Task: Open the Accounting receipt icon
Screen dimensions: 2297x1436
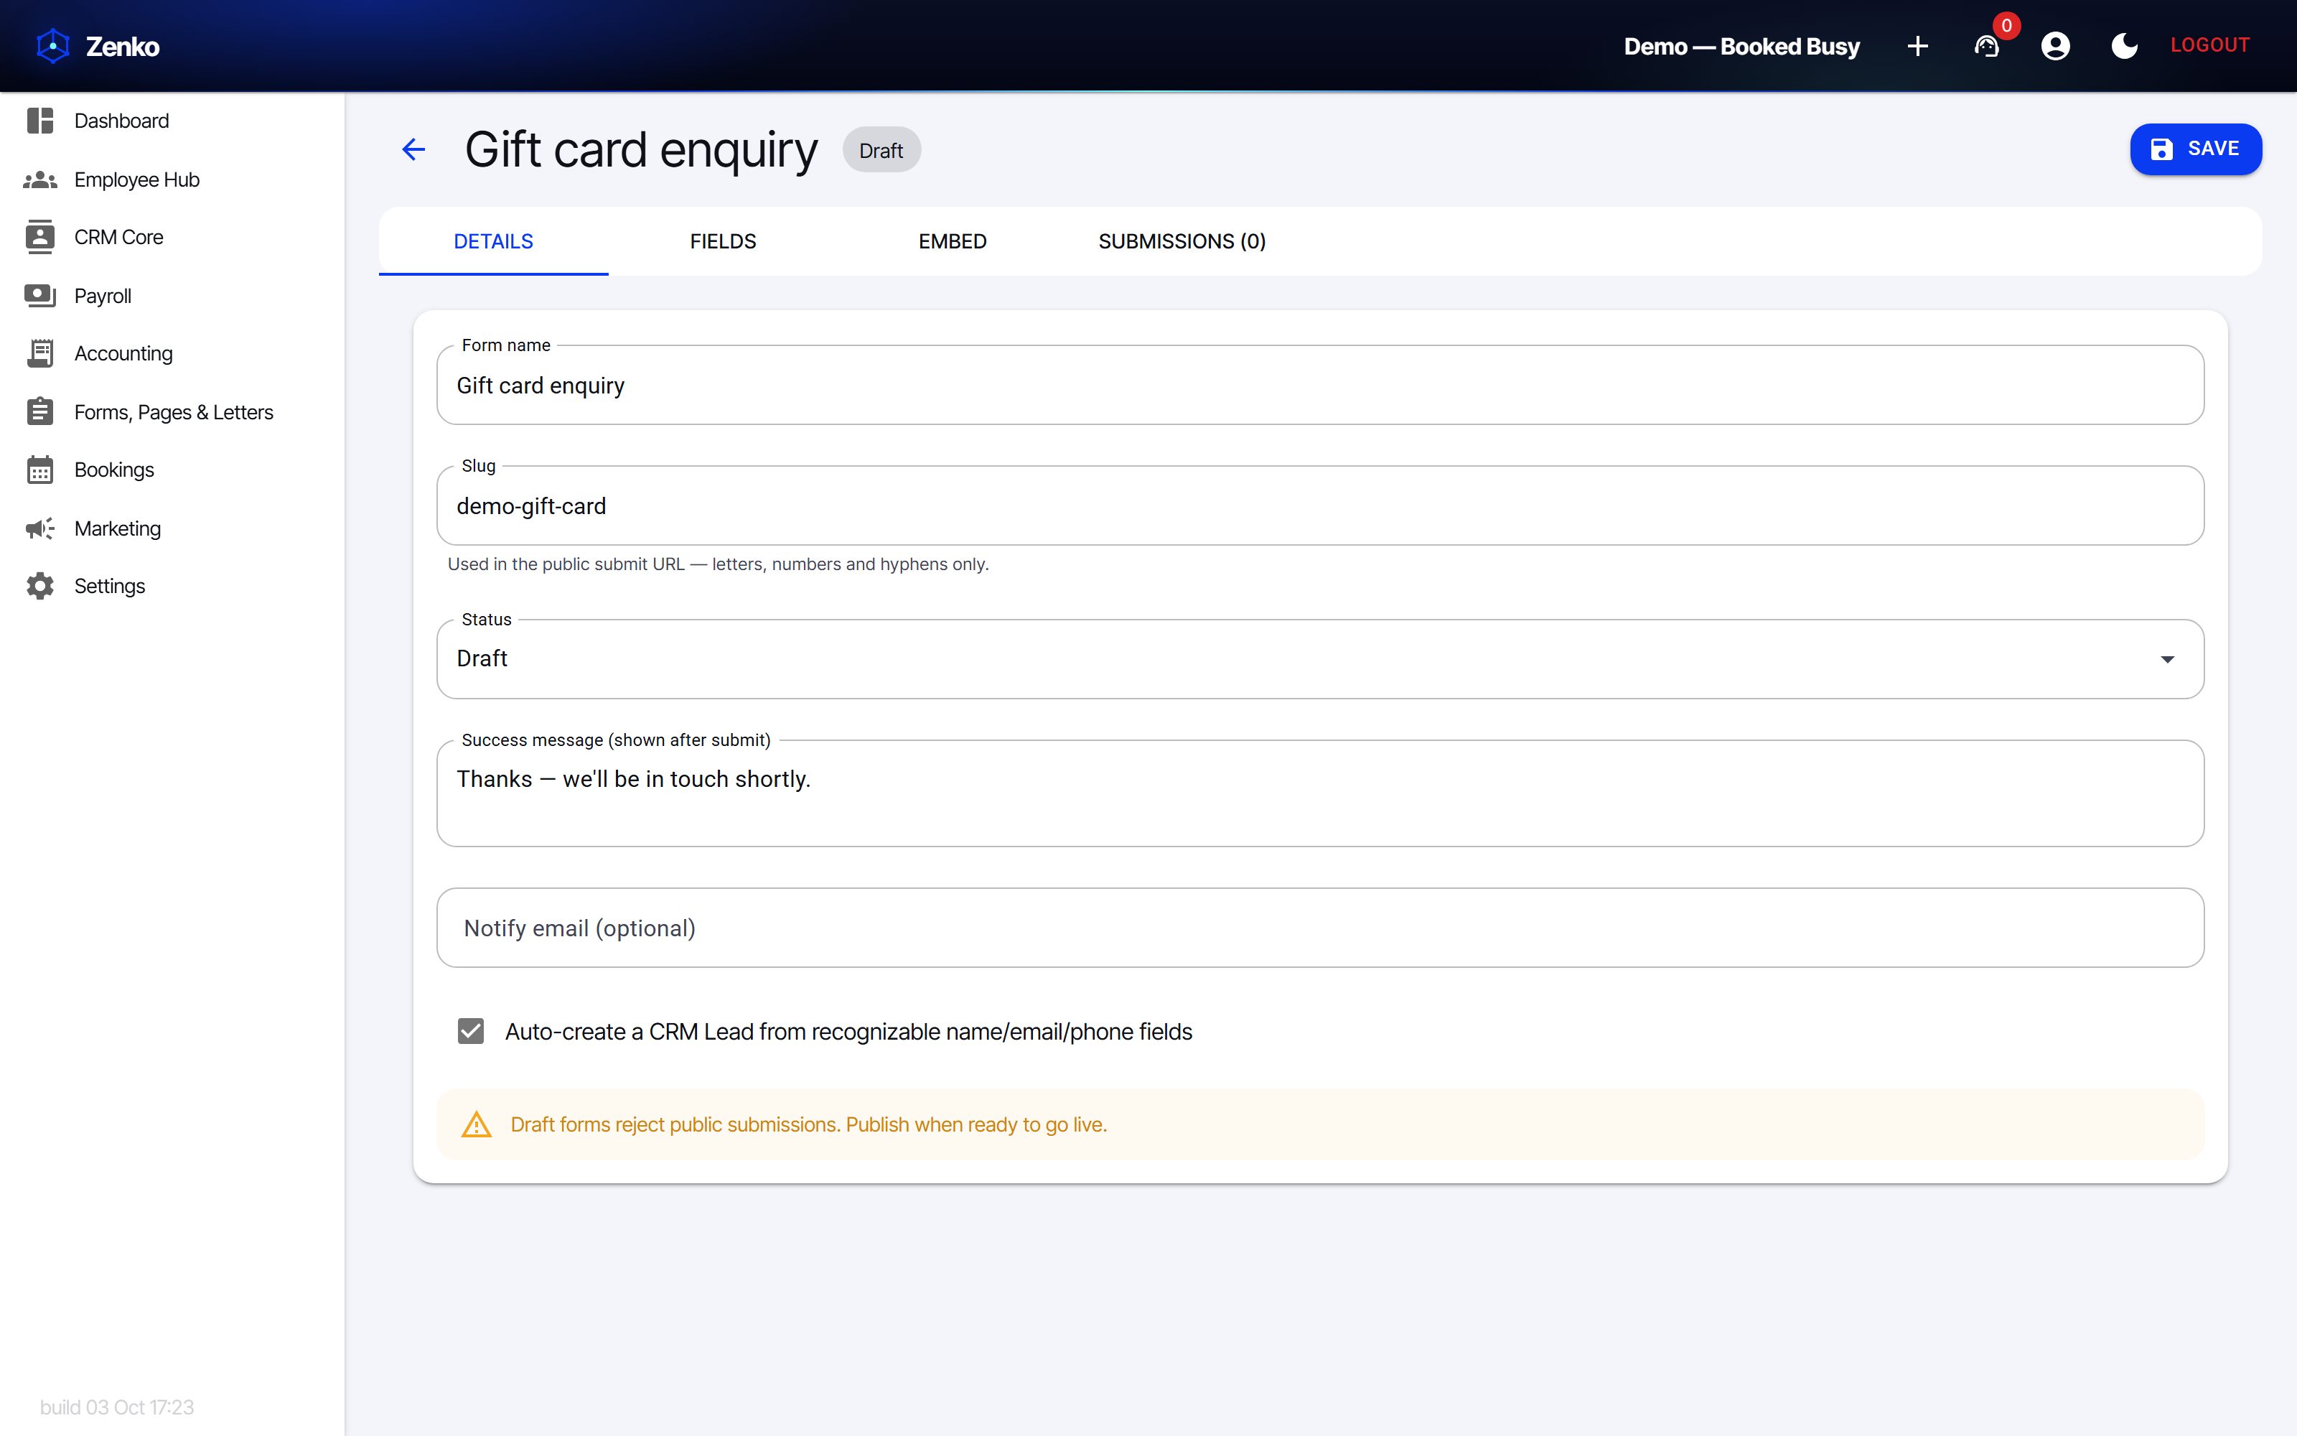Action: (40, 353)
